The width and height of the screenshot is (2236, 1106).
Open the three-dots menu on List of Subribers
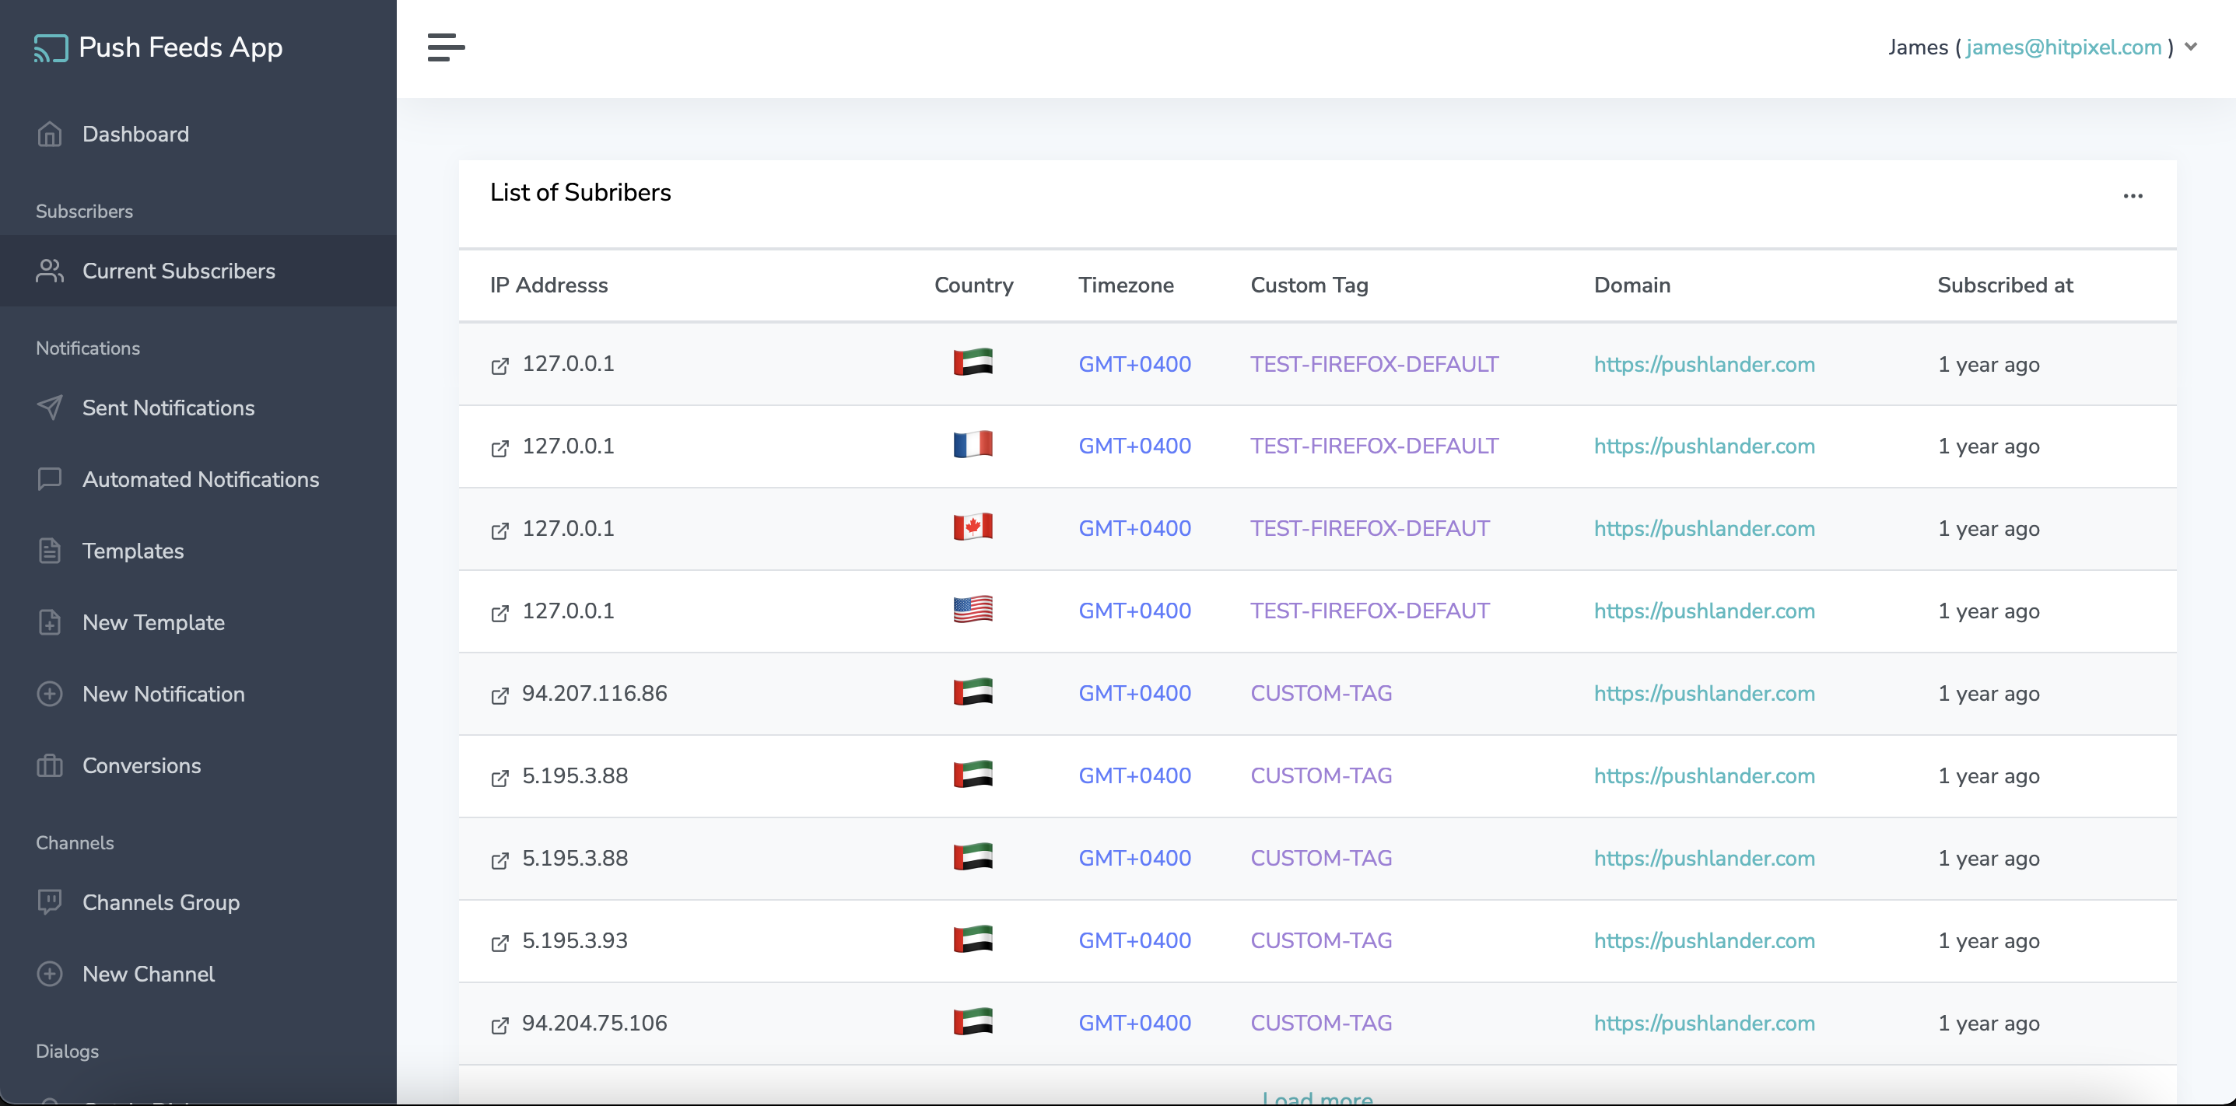[x=2133, y=196]
